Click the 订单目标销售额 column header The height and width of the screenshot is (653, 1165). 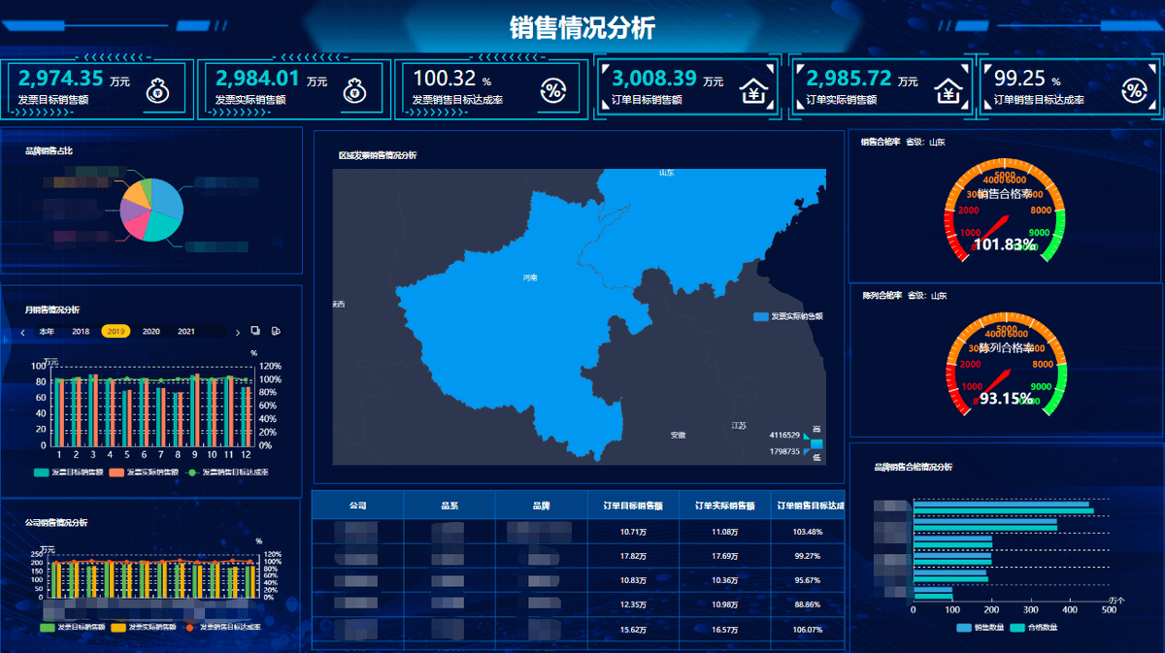coord(633,506)
